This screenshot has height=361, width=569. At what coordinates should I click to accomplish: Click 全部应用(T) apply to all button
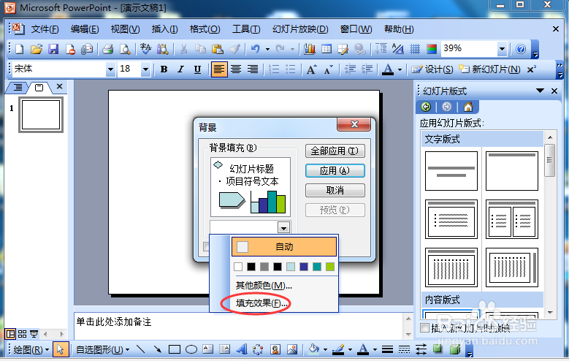click(335, 151)
